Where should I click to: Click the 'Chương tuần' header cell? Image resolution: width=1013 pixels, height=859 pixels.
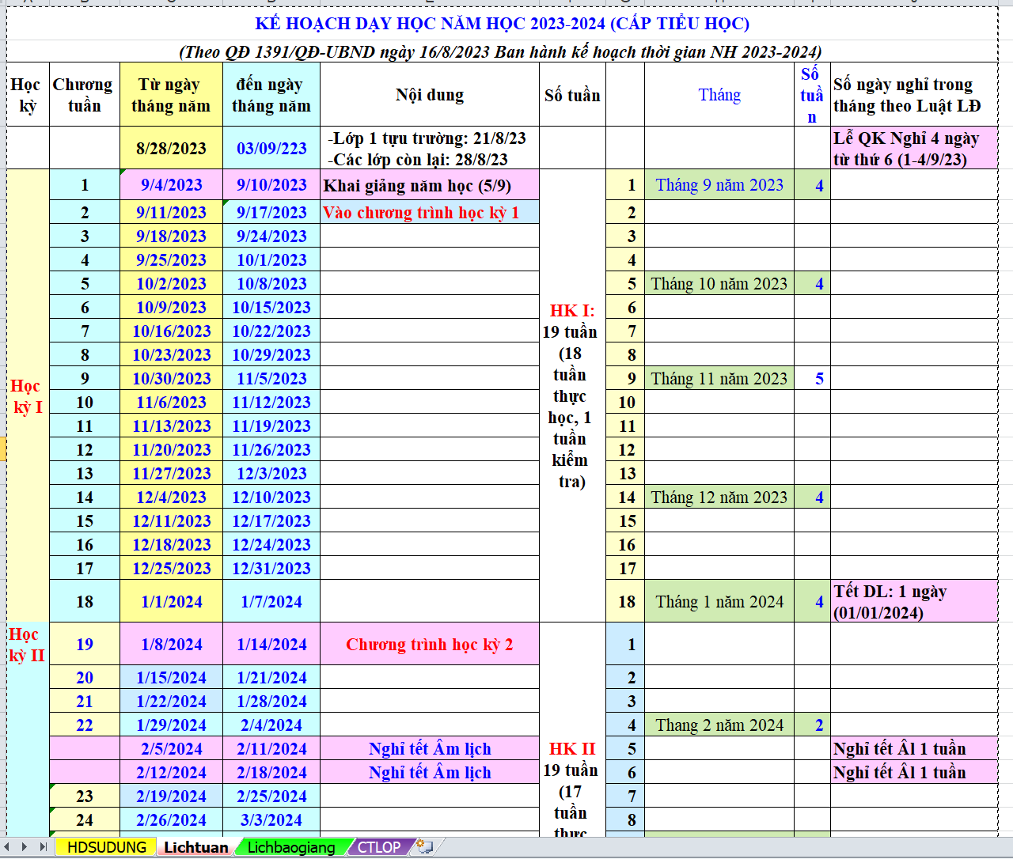85,95
